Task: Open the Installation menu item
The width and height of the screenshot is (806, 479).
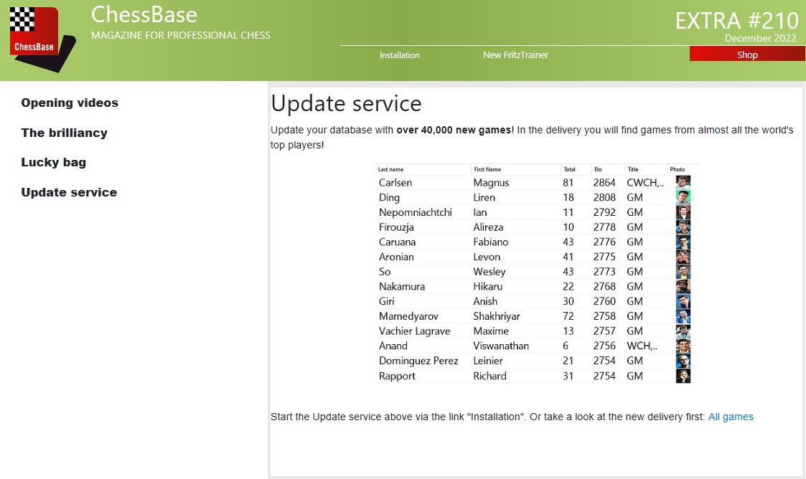Action: click(399, 55)
